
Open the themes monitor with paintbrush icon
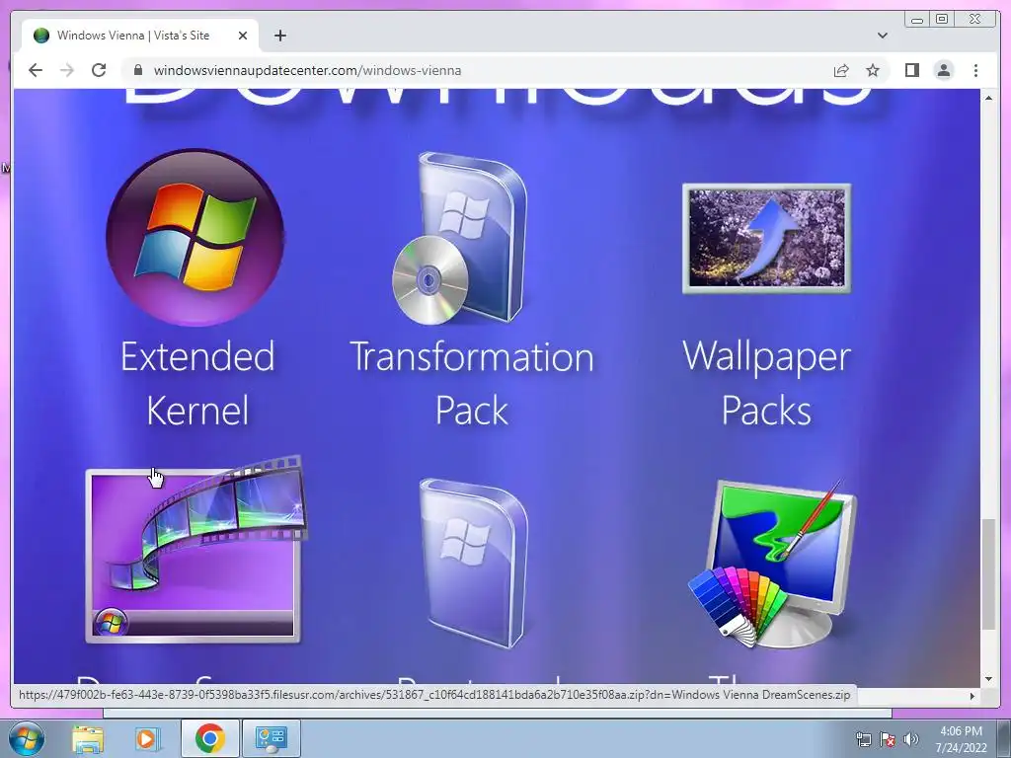tap(772, 564)
